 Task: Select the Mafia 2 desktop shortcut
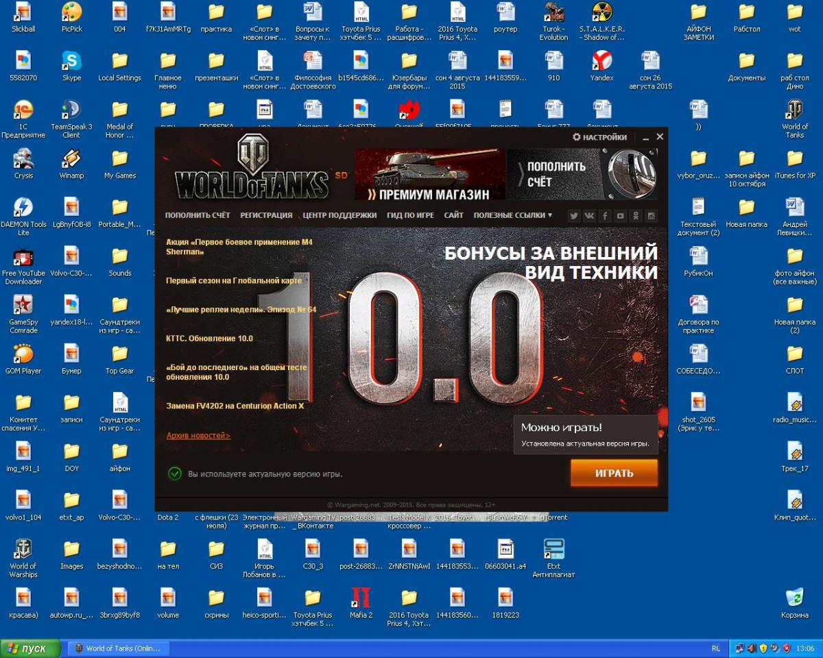tap(361, 602)
